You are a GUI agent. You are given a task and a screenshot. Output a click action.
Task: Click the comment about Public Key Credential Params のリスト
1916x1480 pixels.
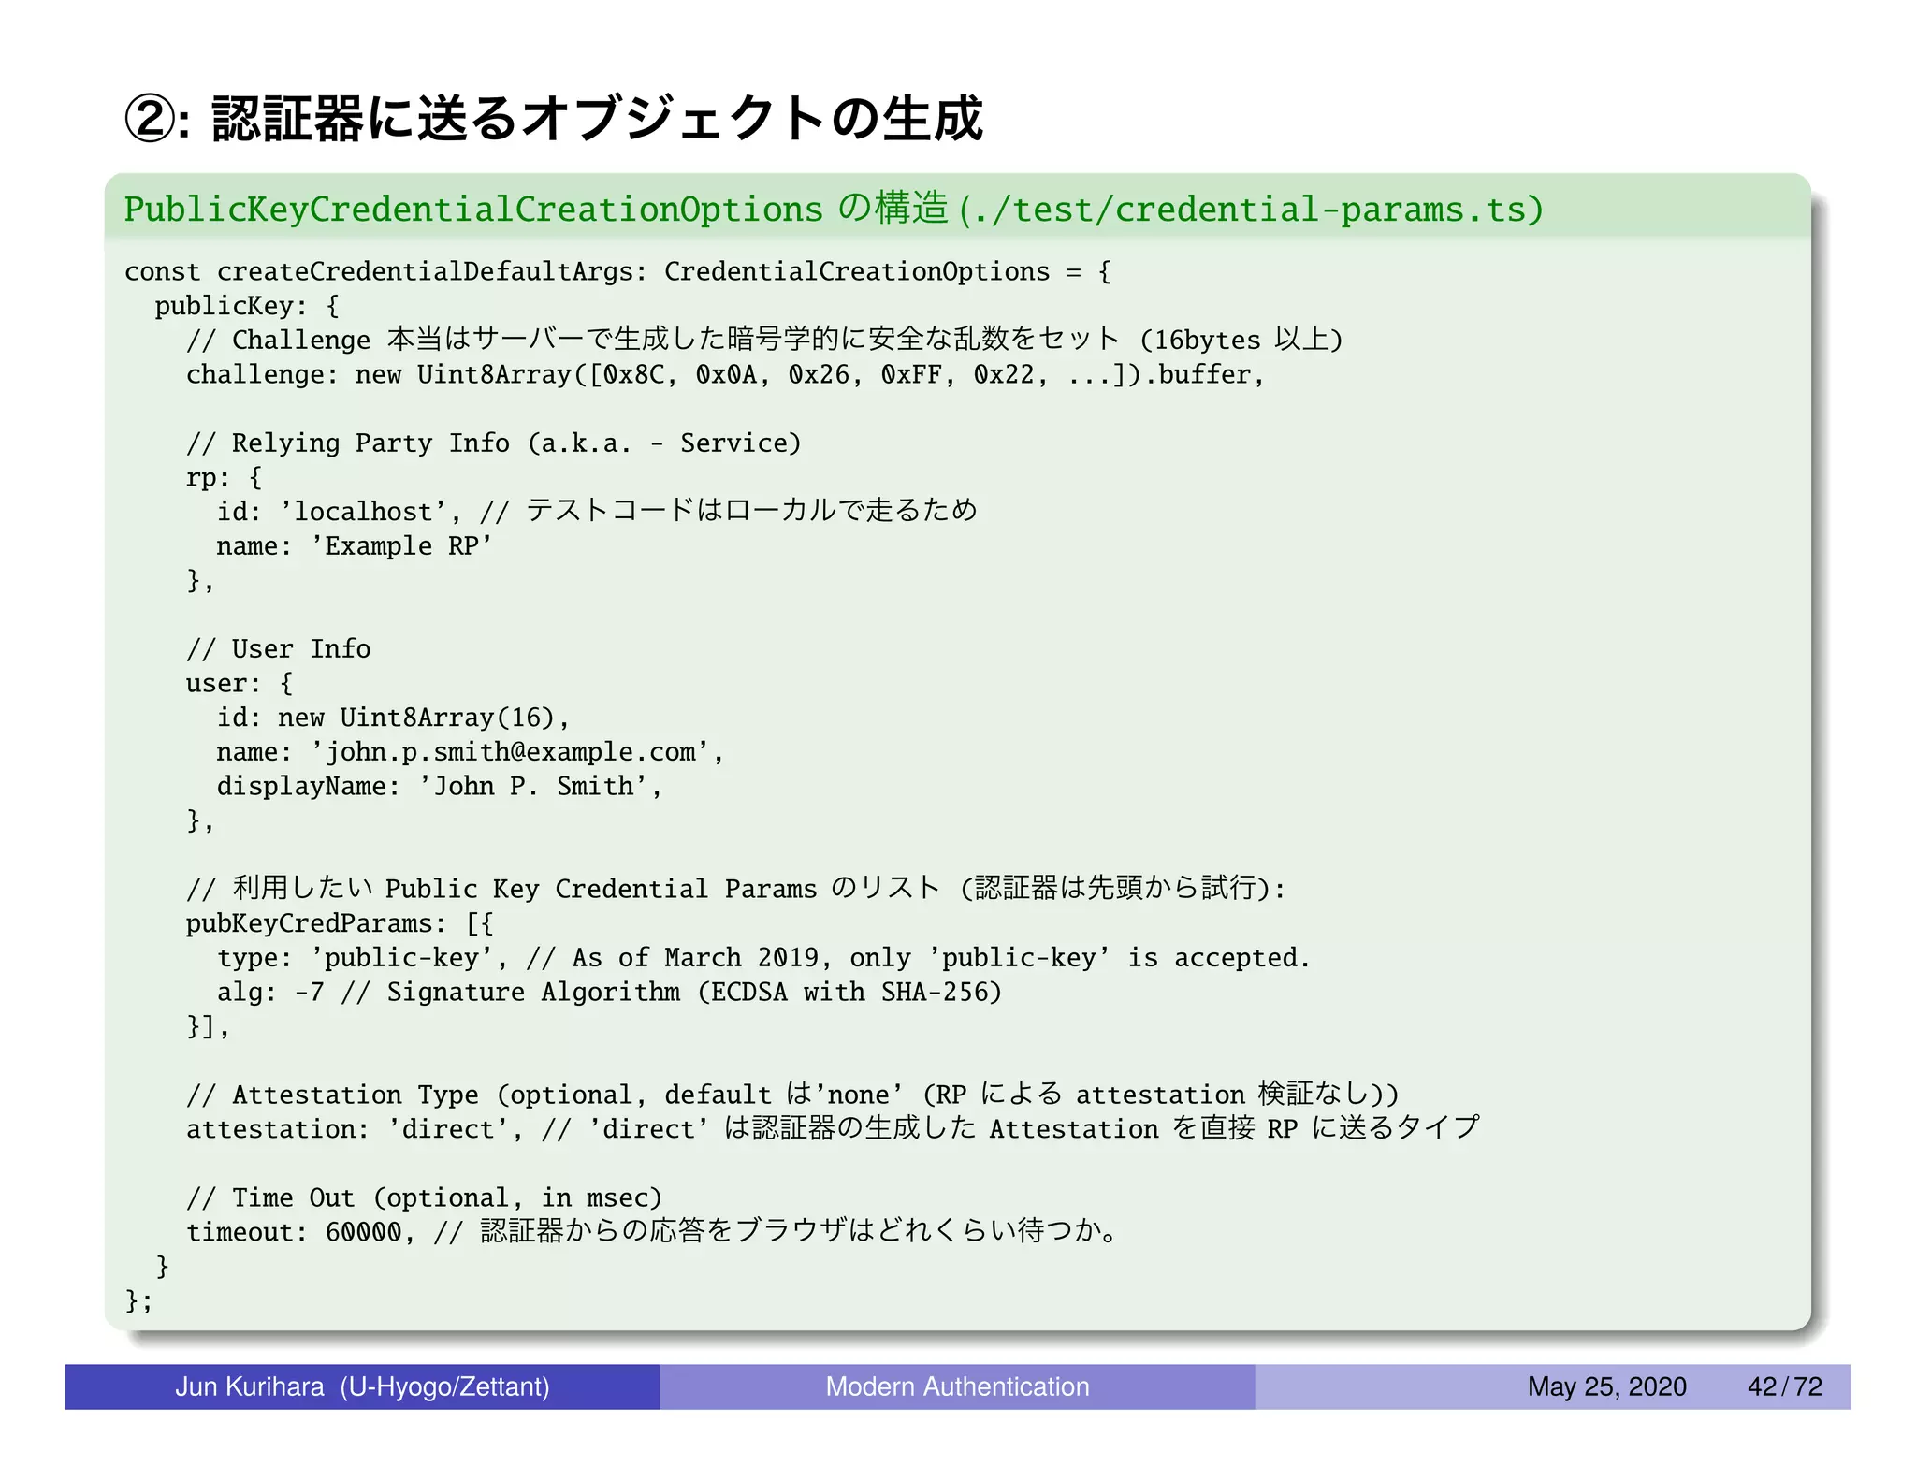click(735, 888)
